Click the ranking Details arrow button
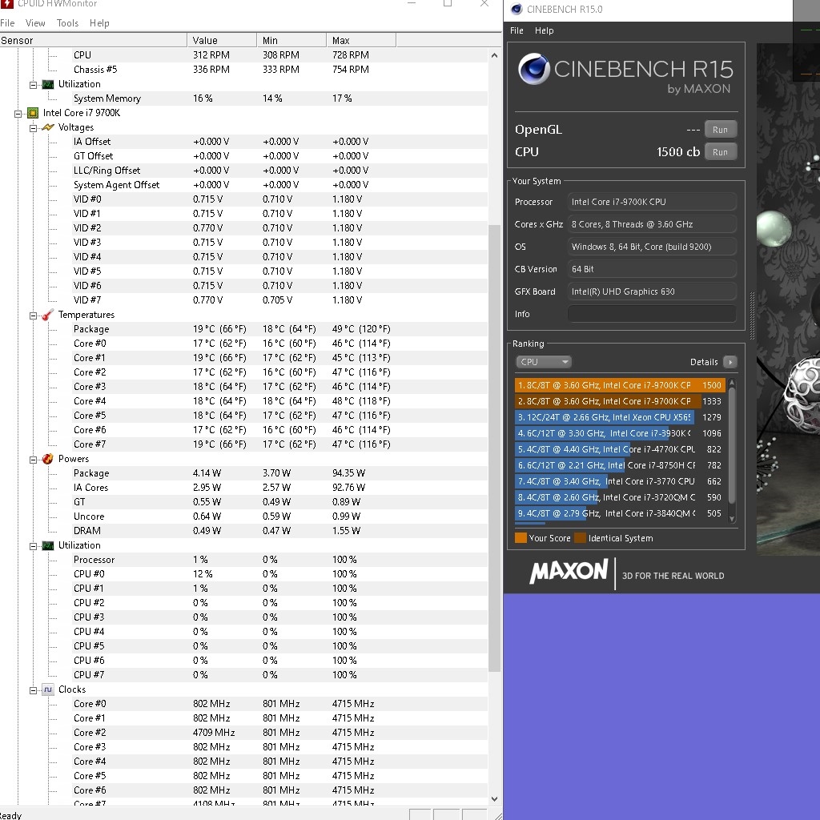Viewport: 820px width, 820px height. coord(730,362)
